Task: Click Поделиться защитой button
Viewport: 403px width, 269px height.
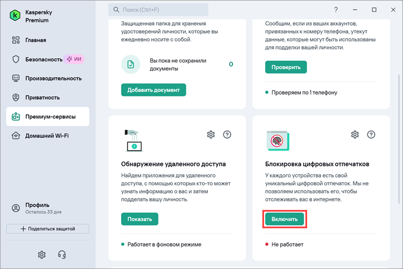Action: click(x=48, y=229)
